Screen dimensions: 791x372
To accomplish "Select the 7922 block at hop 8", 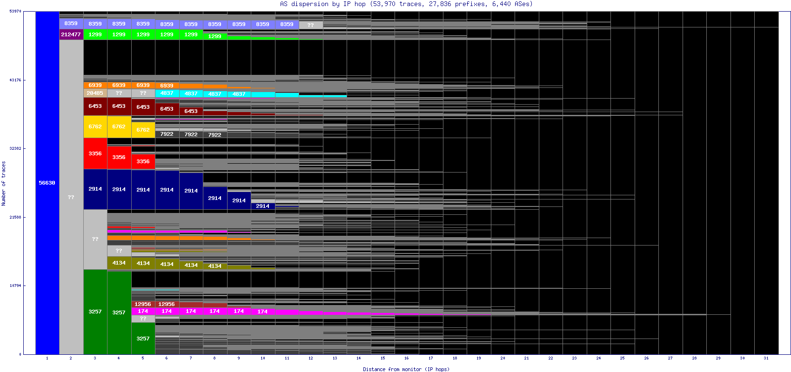I will pos(215,135).
